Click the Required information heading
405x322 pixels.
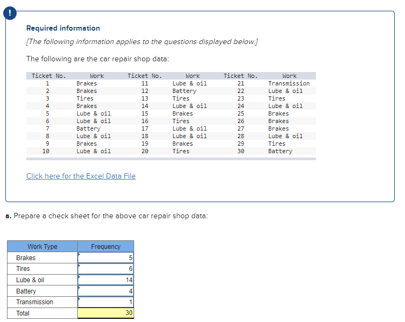63,28
